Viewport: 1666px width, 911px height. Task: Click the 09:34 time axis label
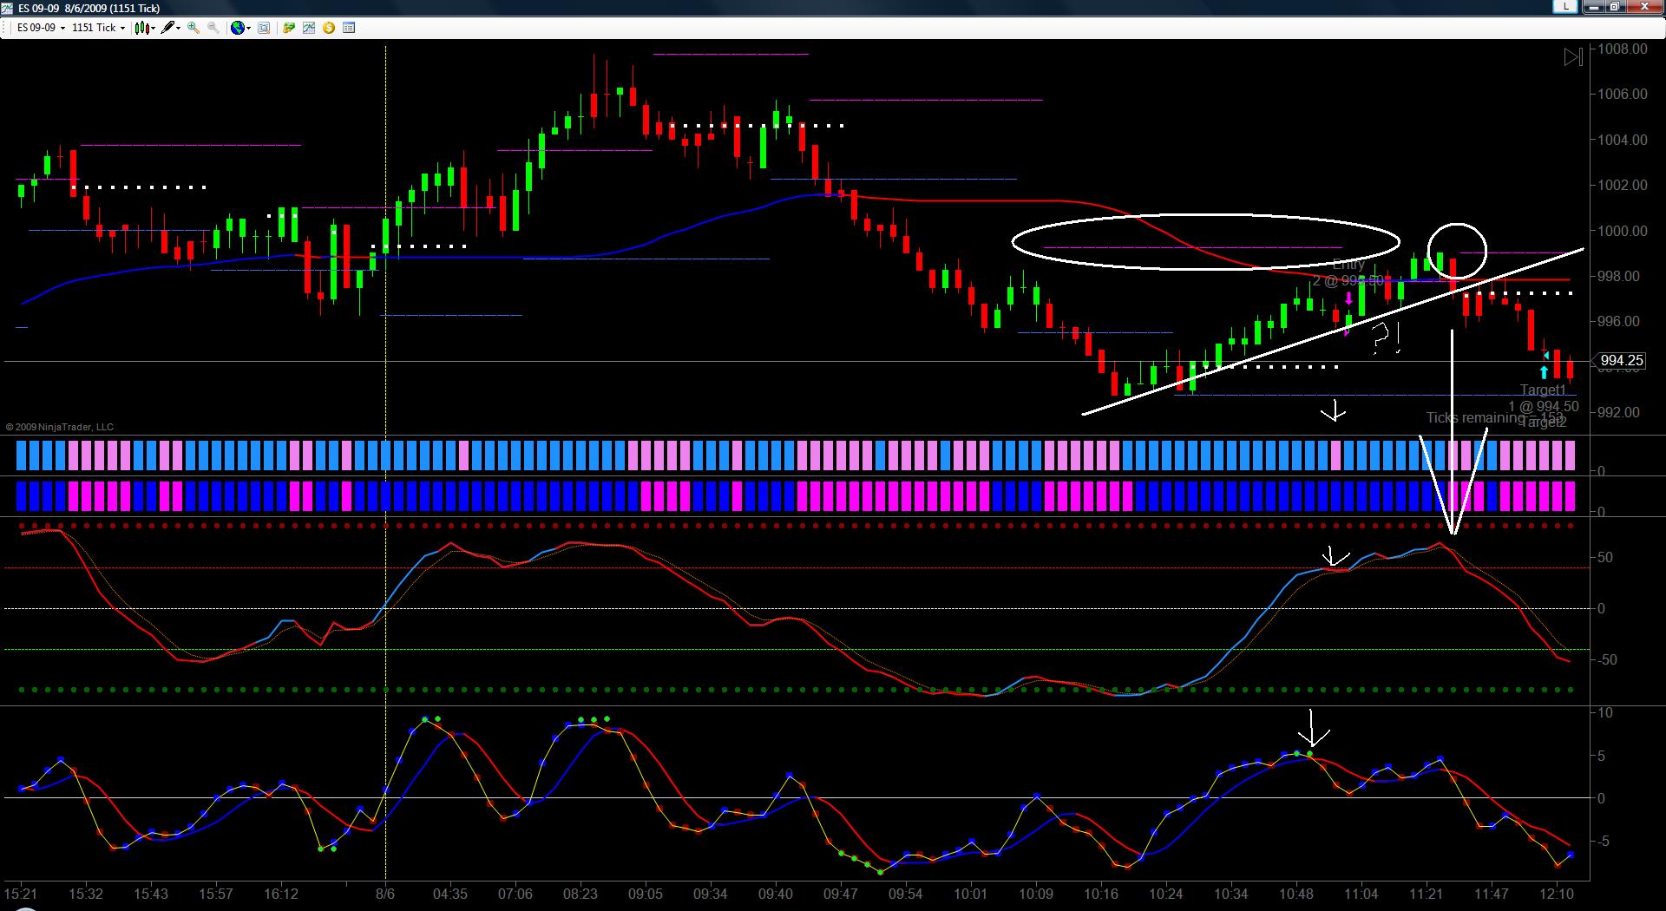711,894
